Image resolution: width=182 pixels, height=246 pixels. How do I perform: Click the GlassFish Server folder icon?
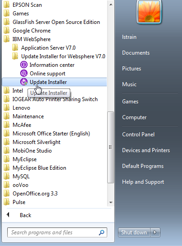coord(7,22)
